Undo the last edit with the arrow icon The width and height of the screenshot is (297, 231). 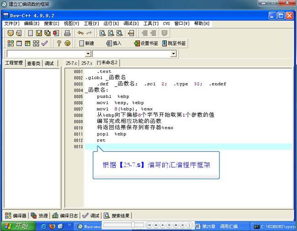click(80, 33)
